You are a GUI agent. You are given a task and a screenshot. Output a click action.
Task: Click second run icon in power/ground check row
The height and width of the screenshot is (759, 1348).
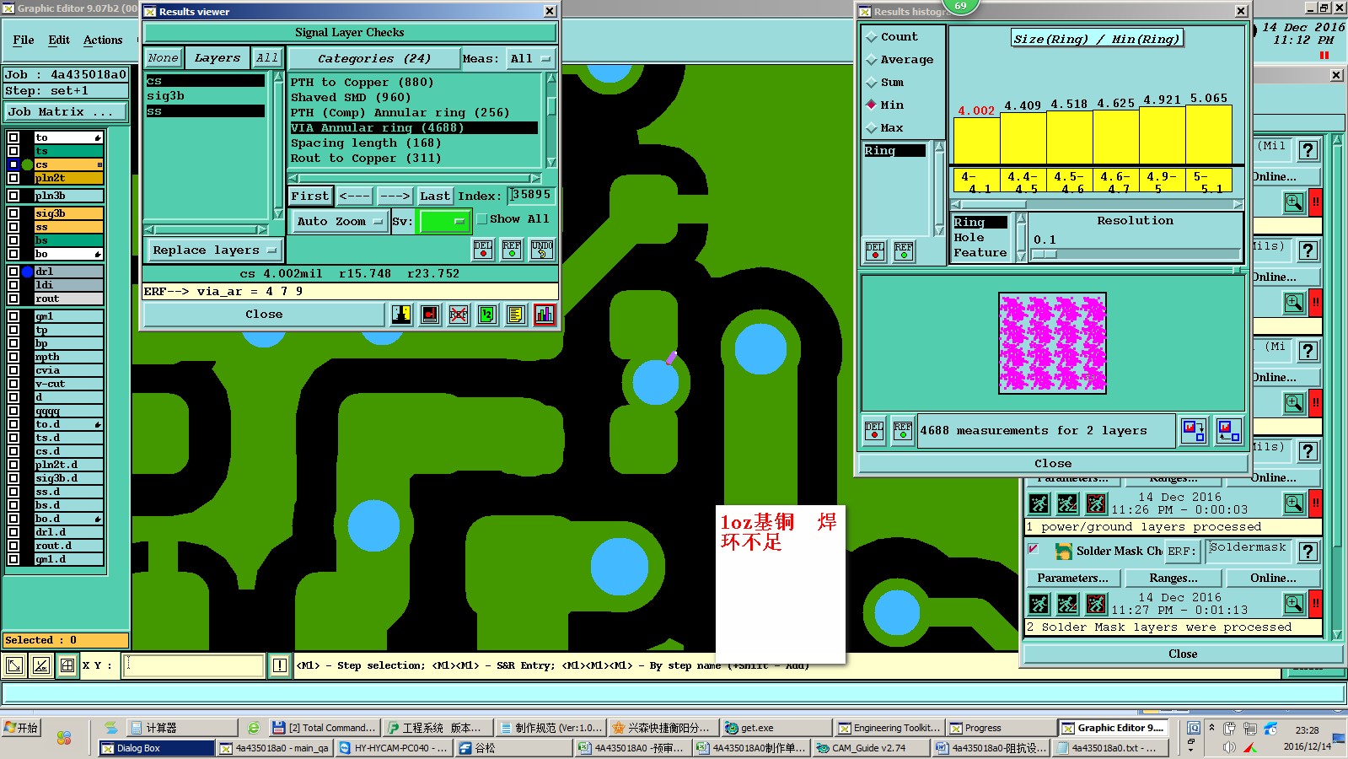[1067, 504]
